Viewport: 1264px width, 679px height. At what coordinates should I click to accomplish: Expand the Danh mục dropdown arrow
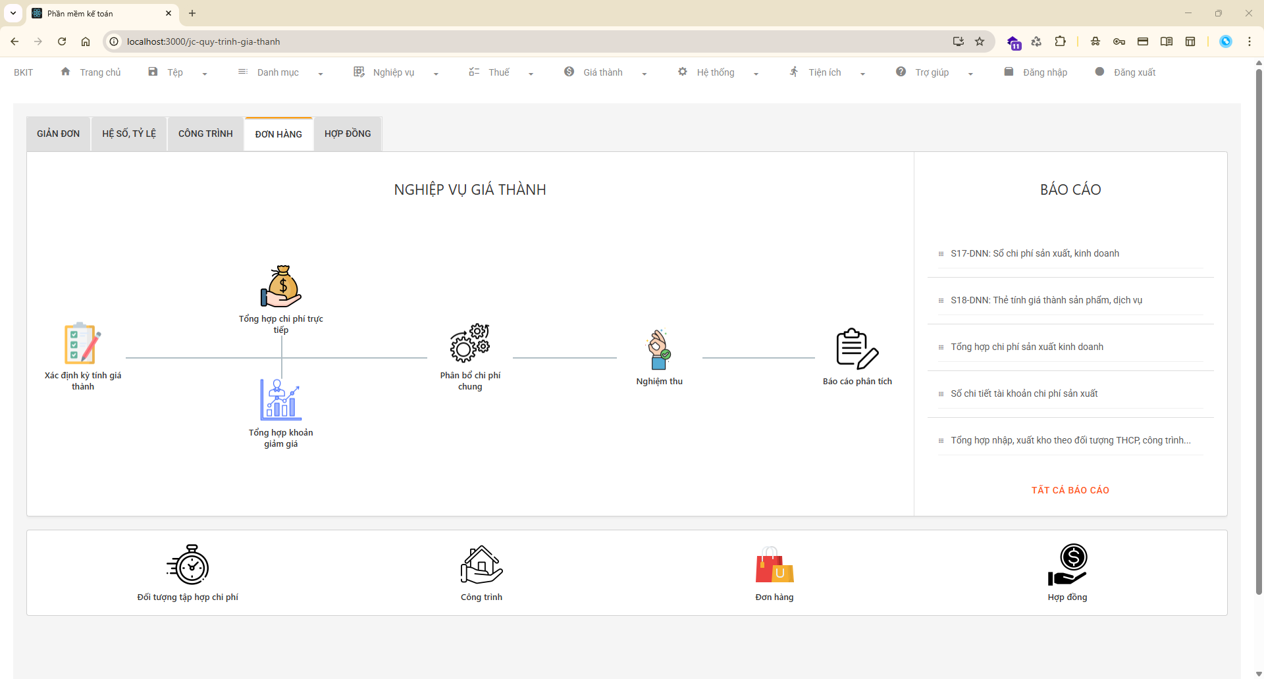[x=321, y=74]
